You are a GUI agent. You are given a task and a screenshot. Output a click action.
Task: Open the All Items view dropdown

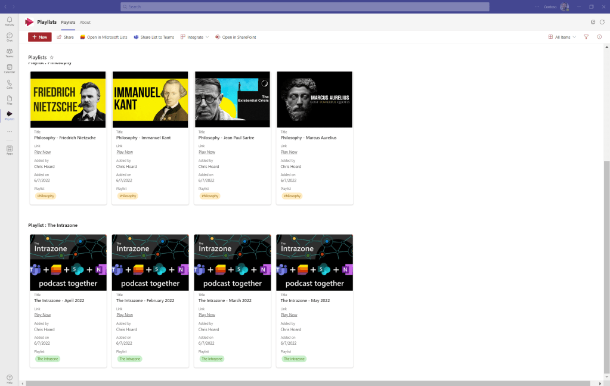coord(562,37)
